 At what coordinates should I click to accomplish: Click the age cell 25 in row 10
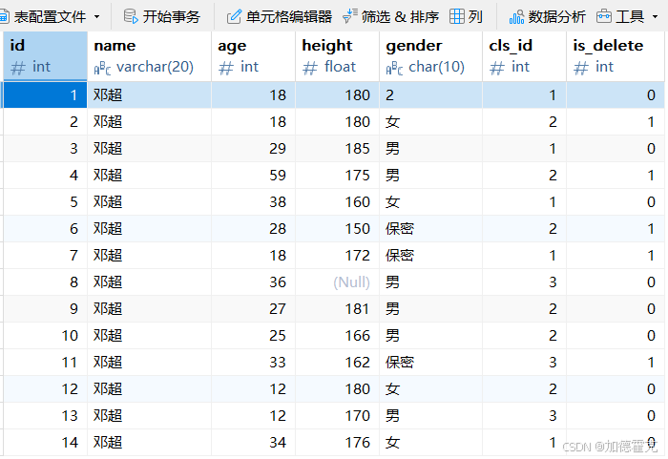(253, 335)
